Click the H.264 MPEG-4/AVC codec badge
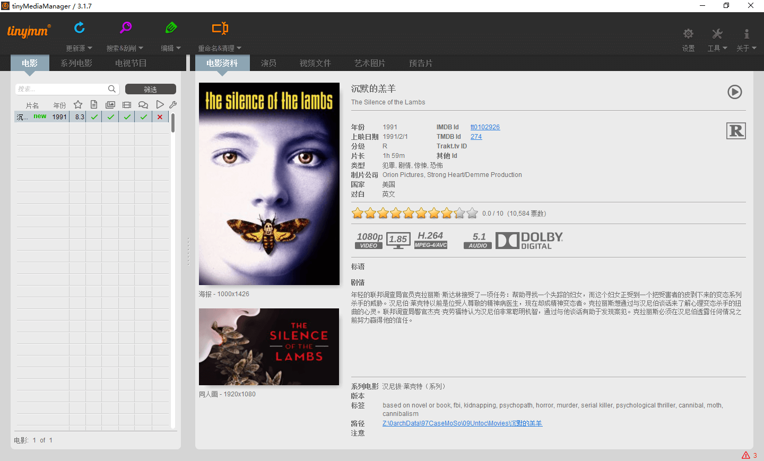764x461 pixels. 430,240
